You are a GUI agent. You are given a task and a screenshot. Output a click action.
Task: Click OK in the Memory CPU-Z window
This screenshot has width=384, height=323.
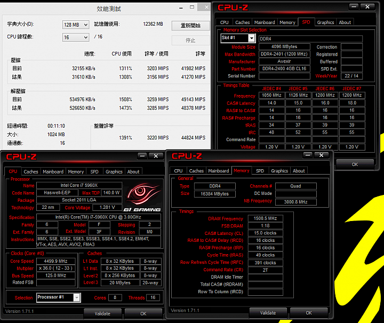point(309,313)
